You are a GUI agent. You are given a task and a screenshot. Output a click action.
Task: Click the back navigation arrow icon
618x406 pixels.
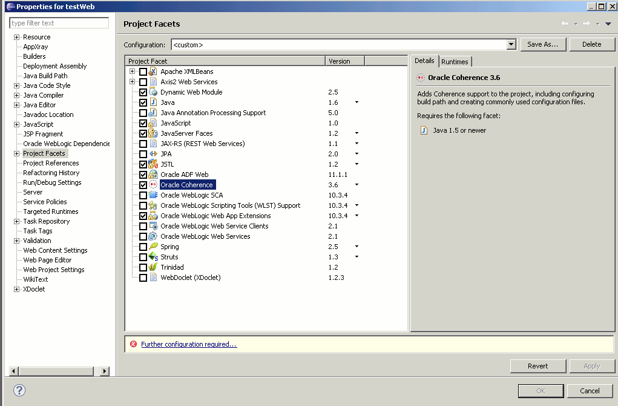[x=565, y=24]
